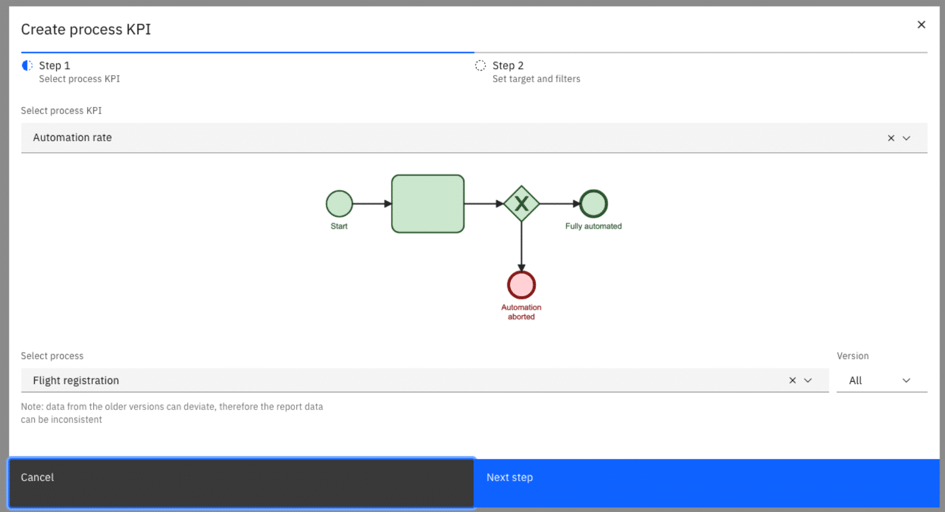Click the 'Start' label under the event
The image size is (945, 512).
pyautogui.click(x=339, y=226)
